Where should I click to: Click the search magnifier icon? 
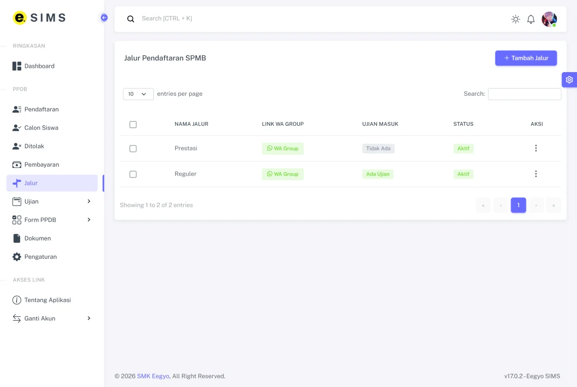point(131,19)
